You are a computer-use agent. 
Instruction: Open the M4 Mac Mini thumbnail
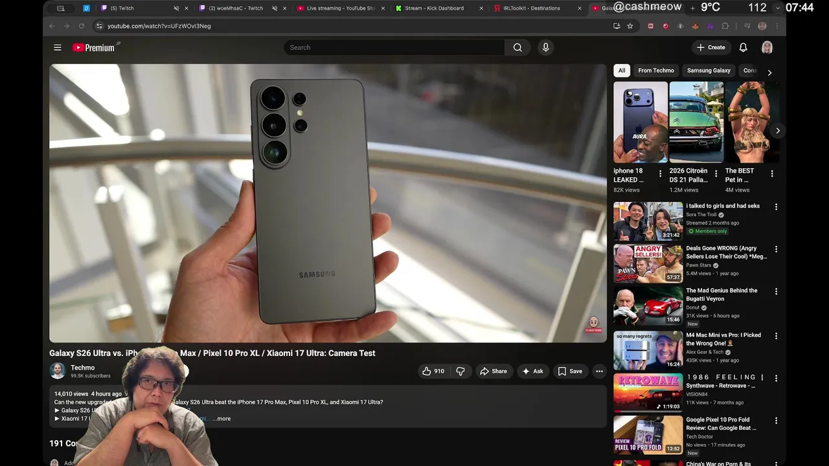648,350
